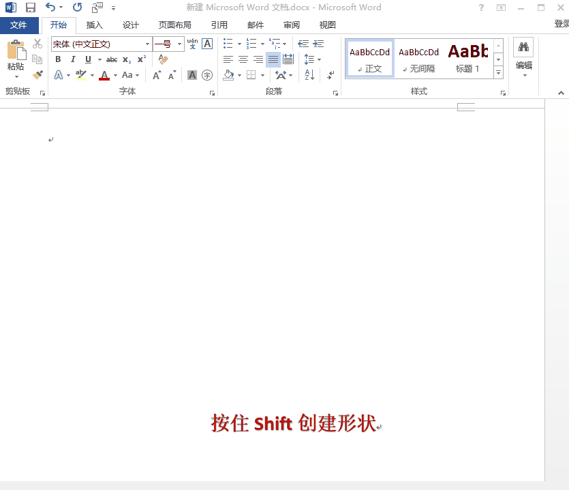Align text left
This screenshot has width=569, height=490.
[228, 59]
